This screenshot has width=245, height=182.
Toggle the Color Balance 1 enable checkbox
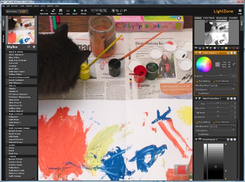231,53
